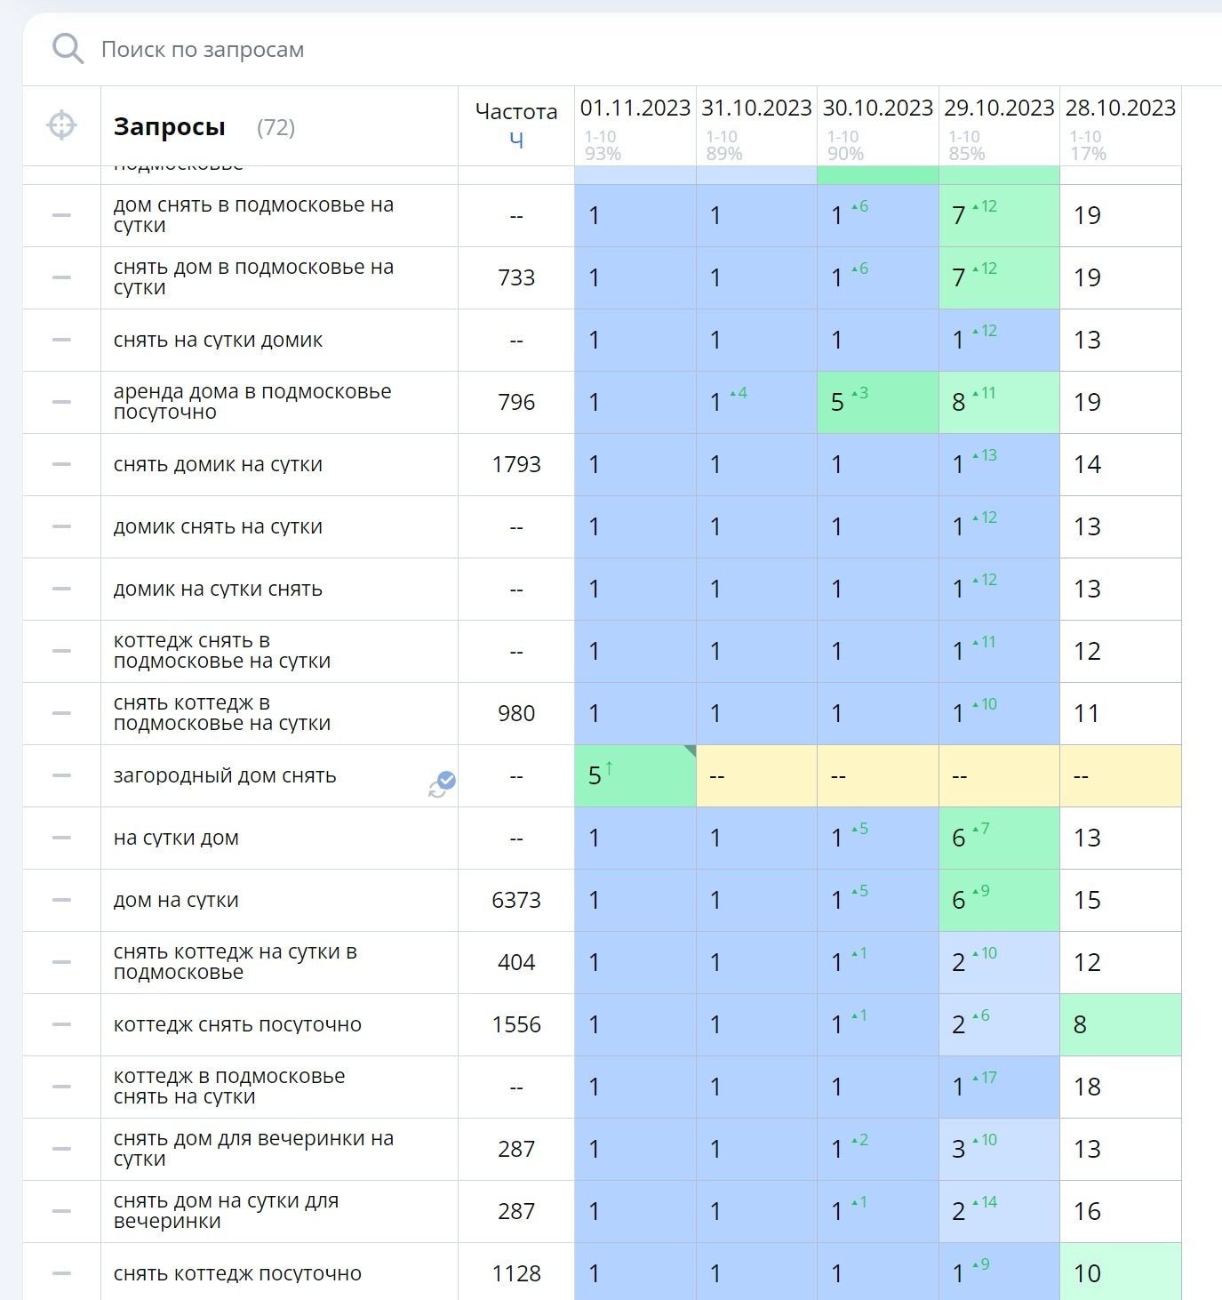Select the 01.11.2023 date column header

635,108
